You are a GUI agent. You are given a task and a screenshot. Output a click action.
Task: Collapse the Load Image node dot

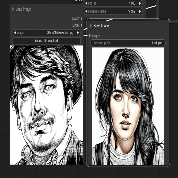[13, 9]
